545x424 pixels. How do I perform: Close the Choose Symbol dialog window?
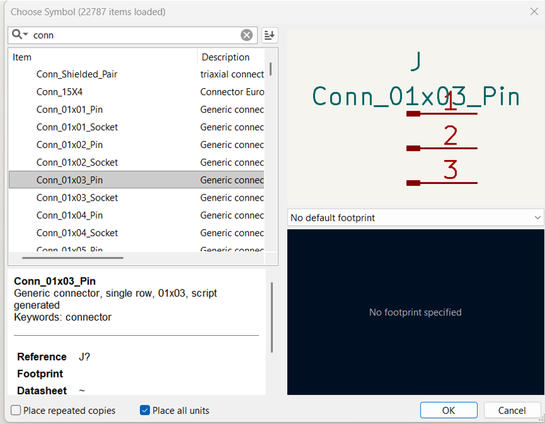[534, 11]
